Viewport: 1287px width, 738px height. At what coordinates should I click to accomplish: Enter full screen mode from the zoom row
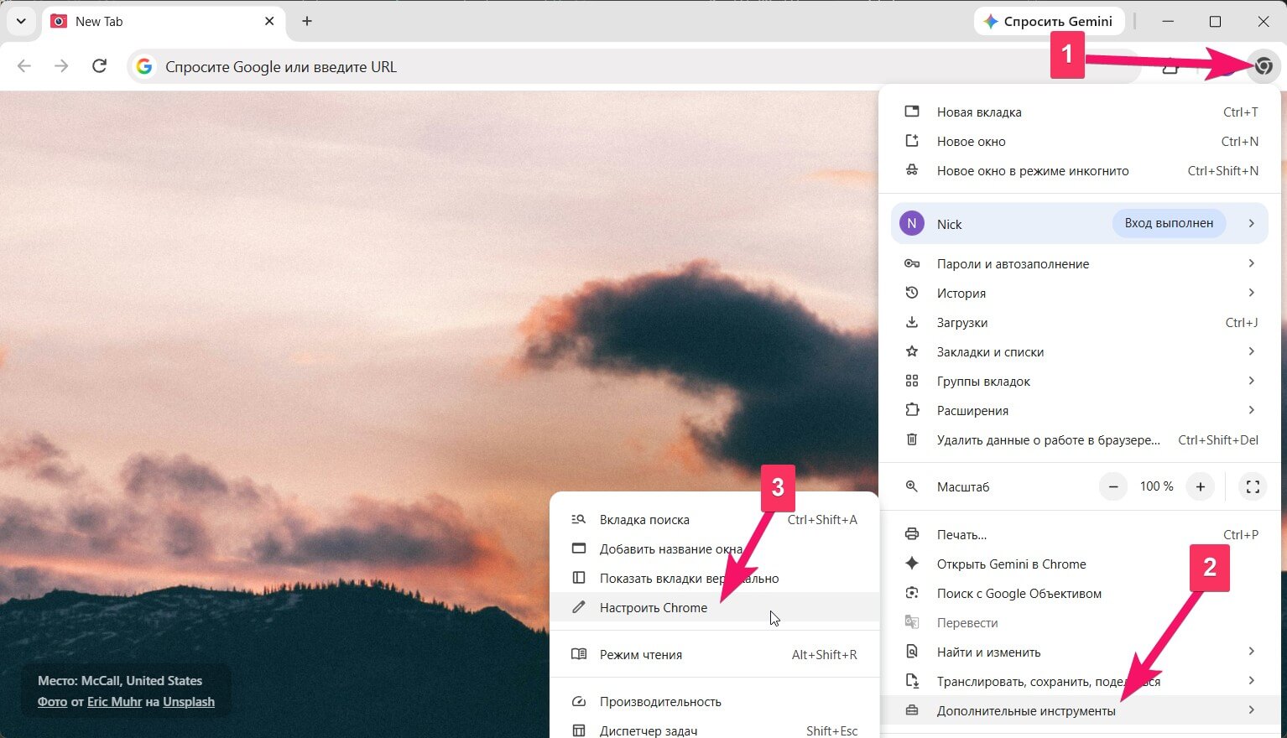(1253, 486)
